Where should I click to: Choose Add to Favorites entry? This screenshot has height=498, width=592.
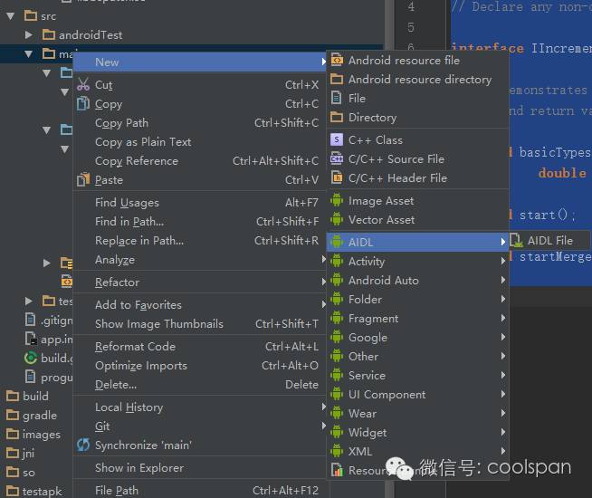point(200,304)
